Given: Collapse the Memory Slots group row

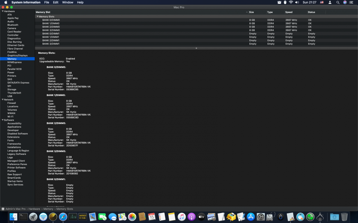Looking at the screenshot, I should tap(38, 16).
